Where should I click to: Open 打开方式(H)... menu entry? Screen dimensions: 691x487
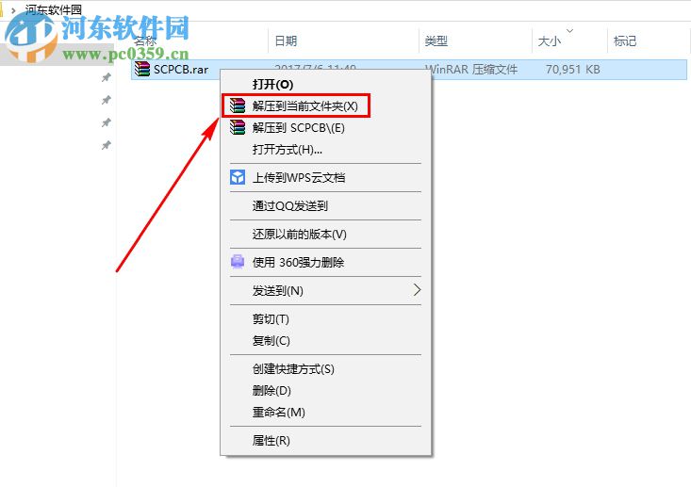pyautogui.click(x=325, y=150)
